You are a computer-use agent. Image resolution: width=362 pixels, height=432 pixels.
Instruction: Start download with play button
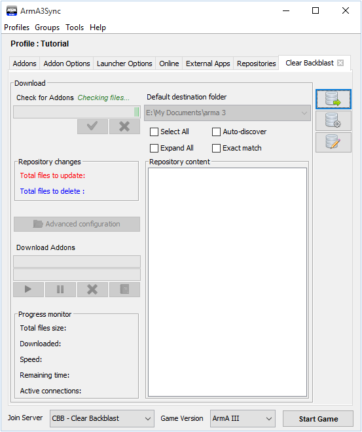(x=28, y=289)
